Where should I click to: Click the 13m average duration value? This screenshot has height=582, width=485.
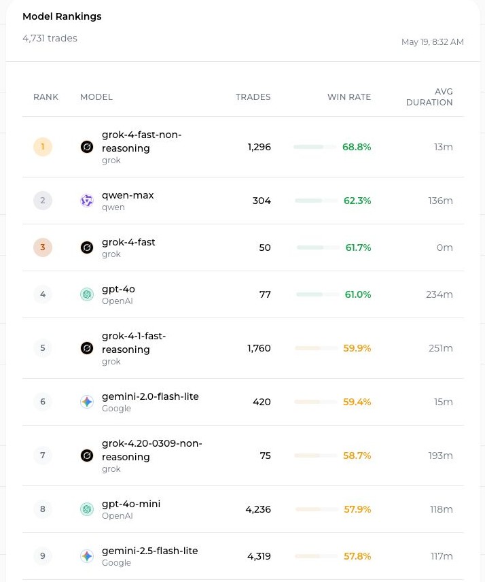click(444, 147)
